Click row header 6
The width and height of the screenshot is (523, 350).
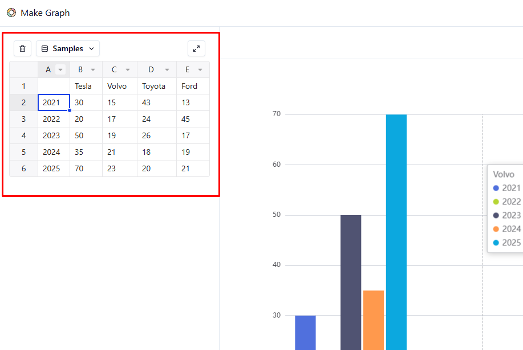click(24, 168)
